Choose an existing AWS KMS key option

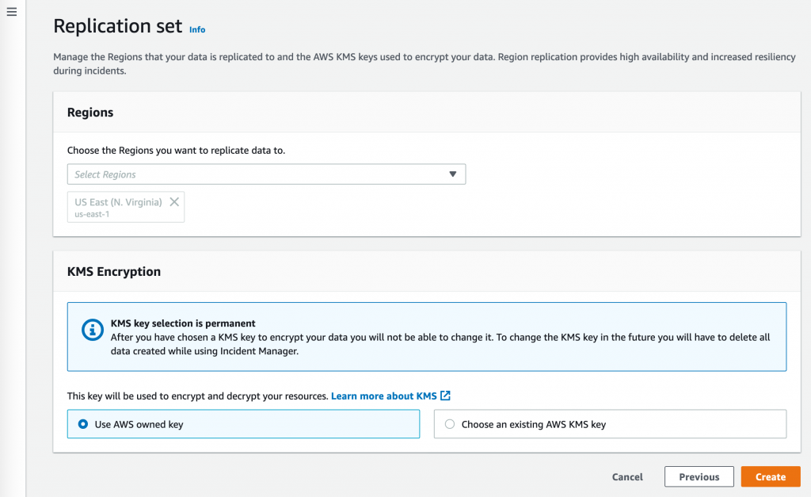(x=449, y=424)
